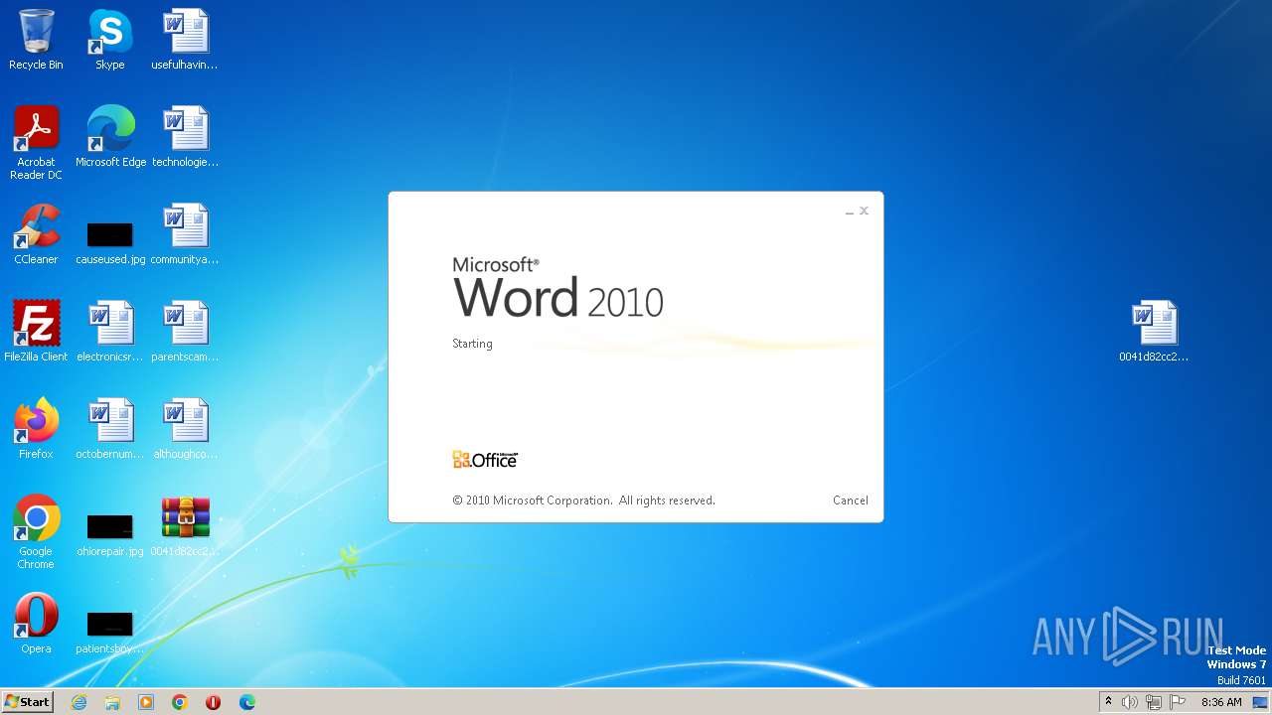This screenshot has height=715, width=1272.
Task: Select the parentscam... Word document
Action: (185, 332)
